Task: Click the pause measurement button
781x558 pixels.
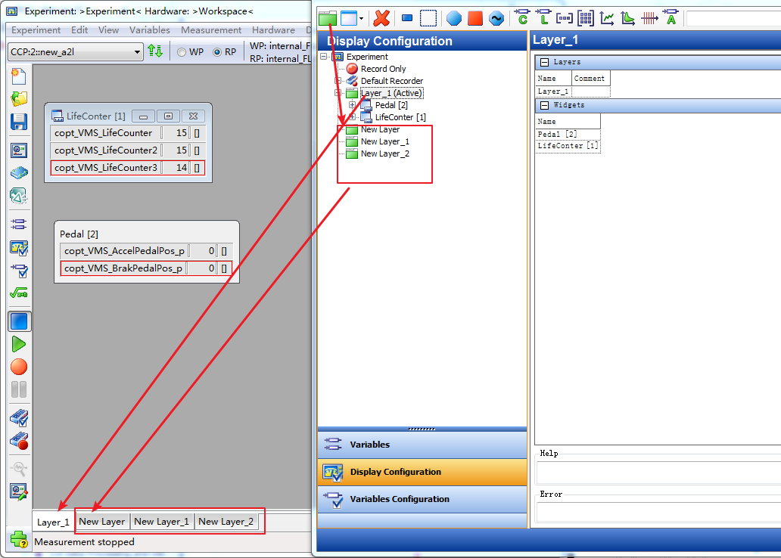Action: [18, 389]
